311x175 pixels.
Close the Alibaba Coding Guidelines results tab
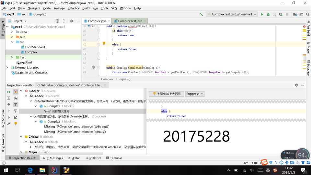click(105, 85)
